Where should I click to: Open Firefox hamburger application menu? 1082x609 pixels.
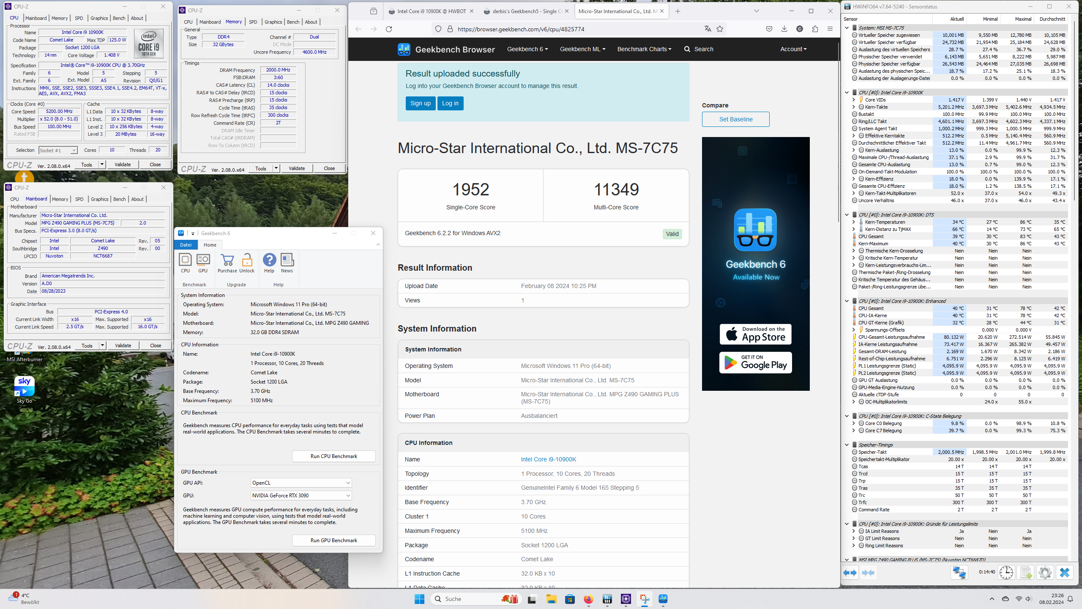(830, 29)
